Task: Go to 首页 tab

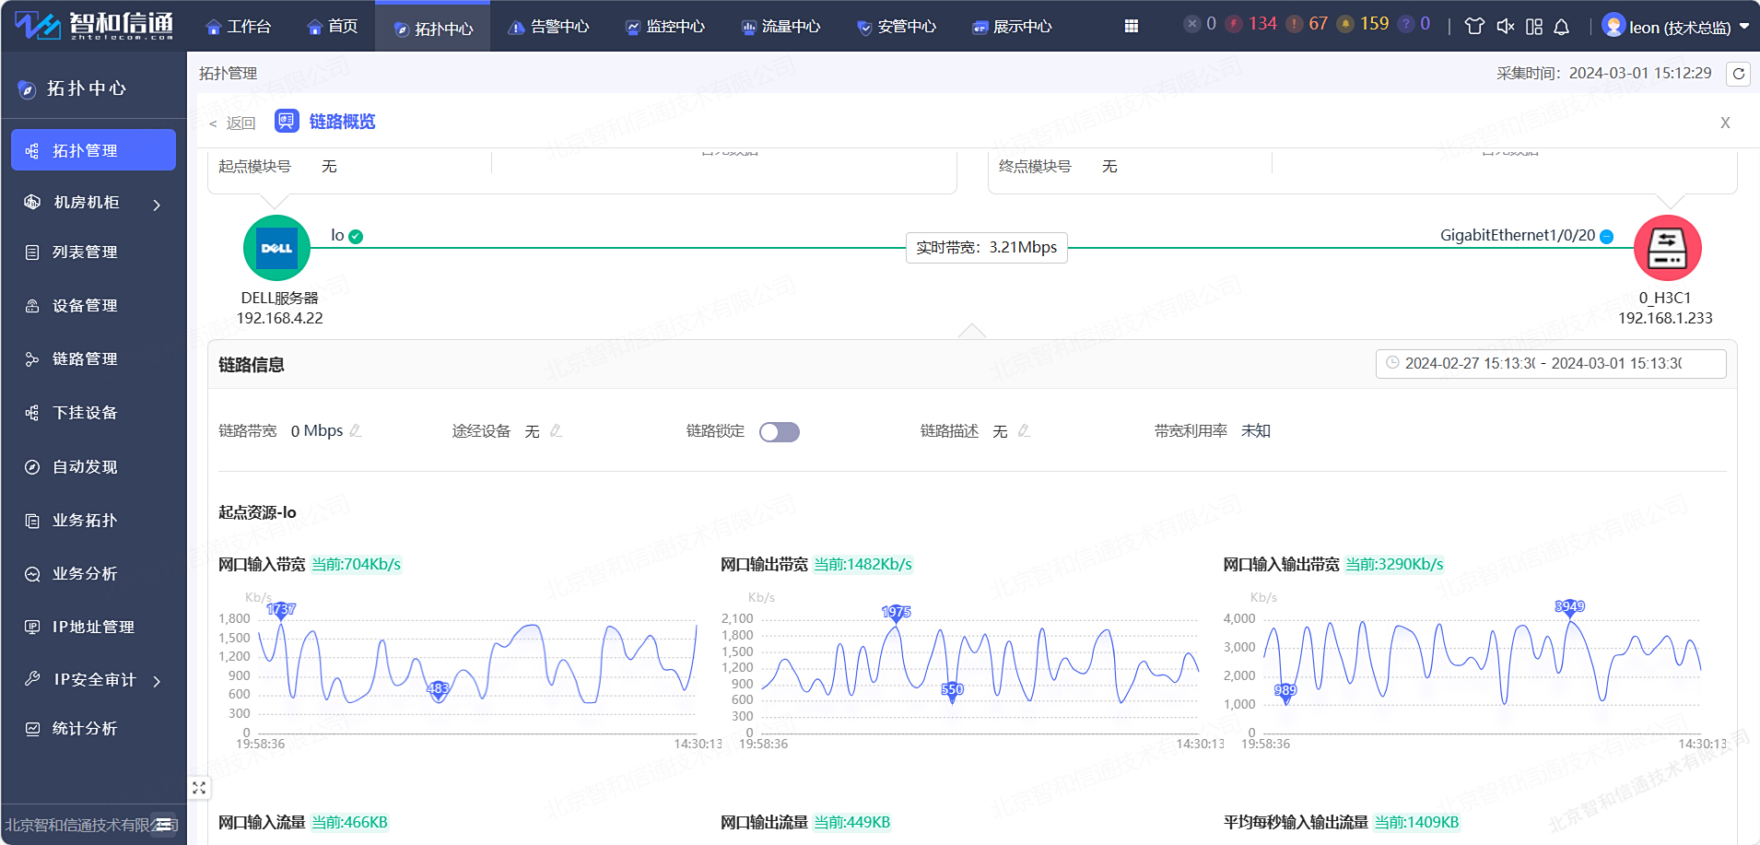Action: [332, 27]
